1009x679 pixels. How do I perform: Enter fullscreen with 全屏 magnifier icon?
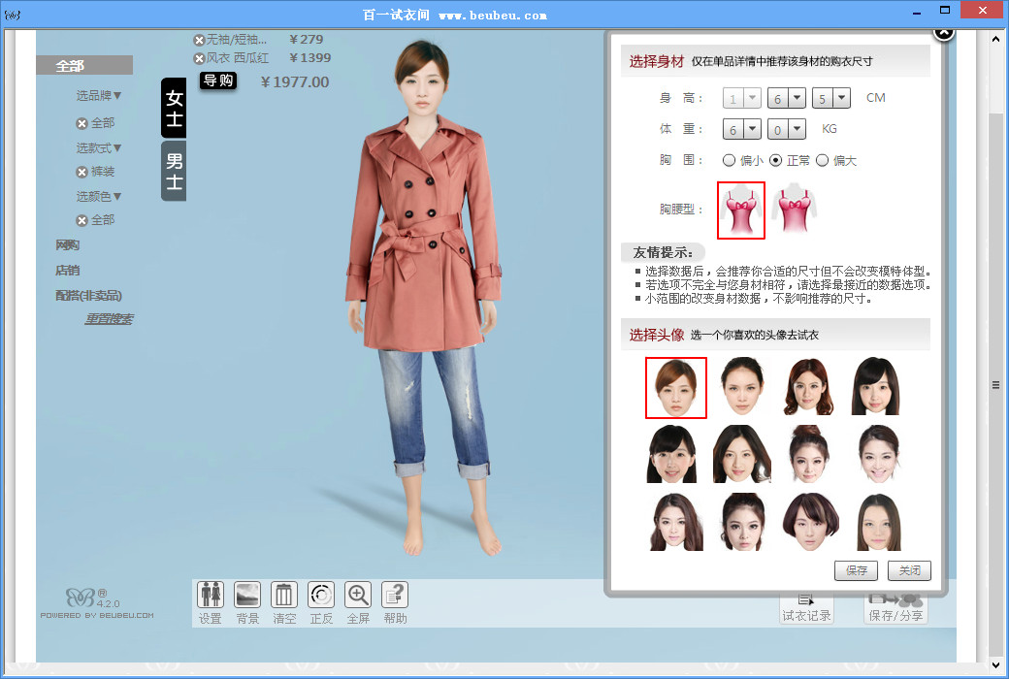[x=358, y=595]
